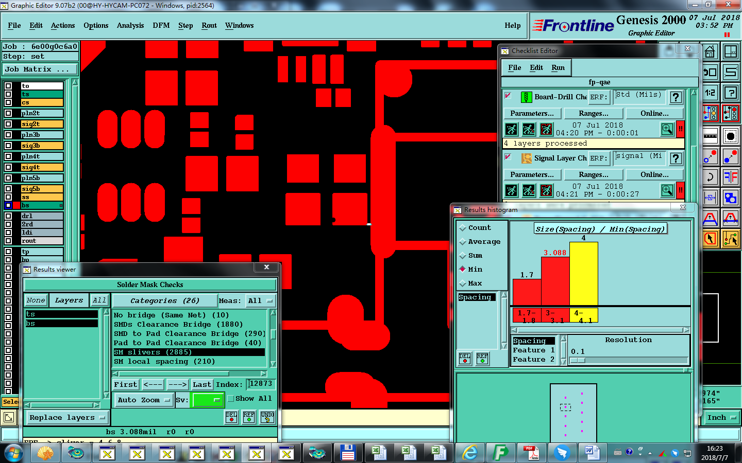Click Board-Drill results magnifier icon
Image resolution: width=742 pixels, height=463 pixels.
tap(667, 129)
